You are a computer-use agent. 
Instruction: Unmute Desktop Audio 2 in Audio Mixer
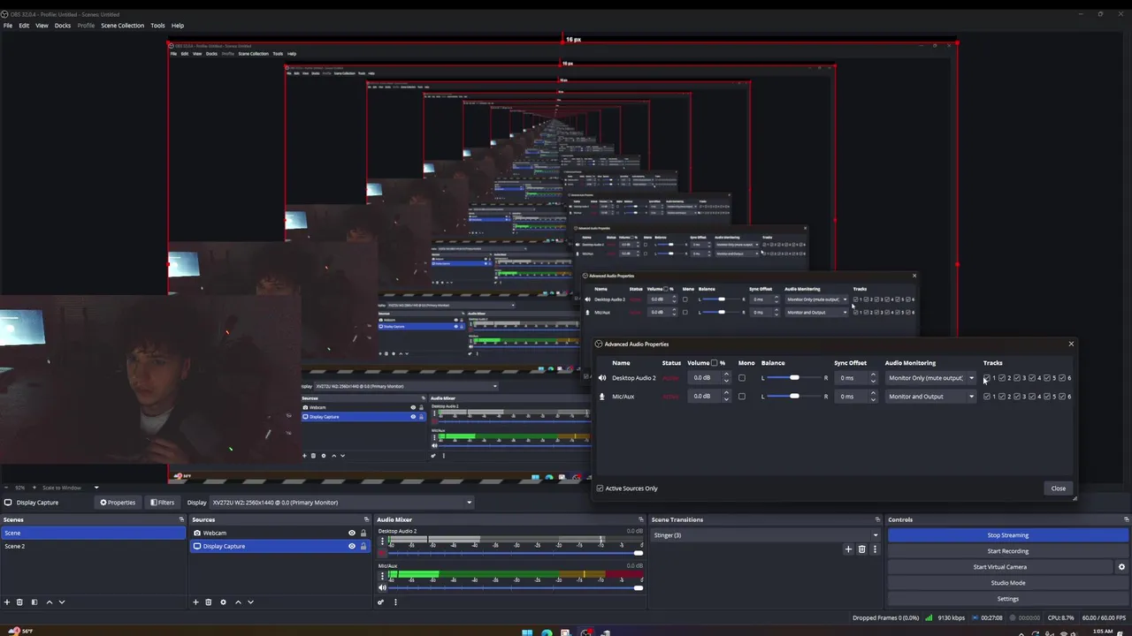[x=383, y=553]
